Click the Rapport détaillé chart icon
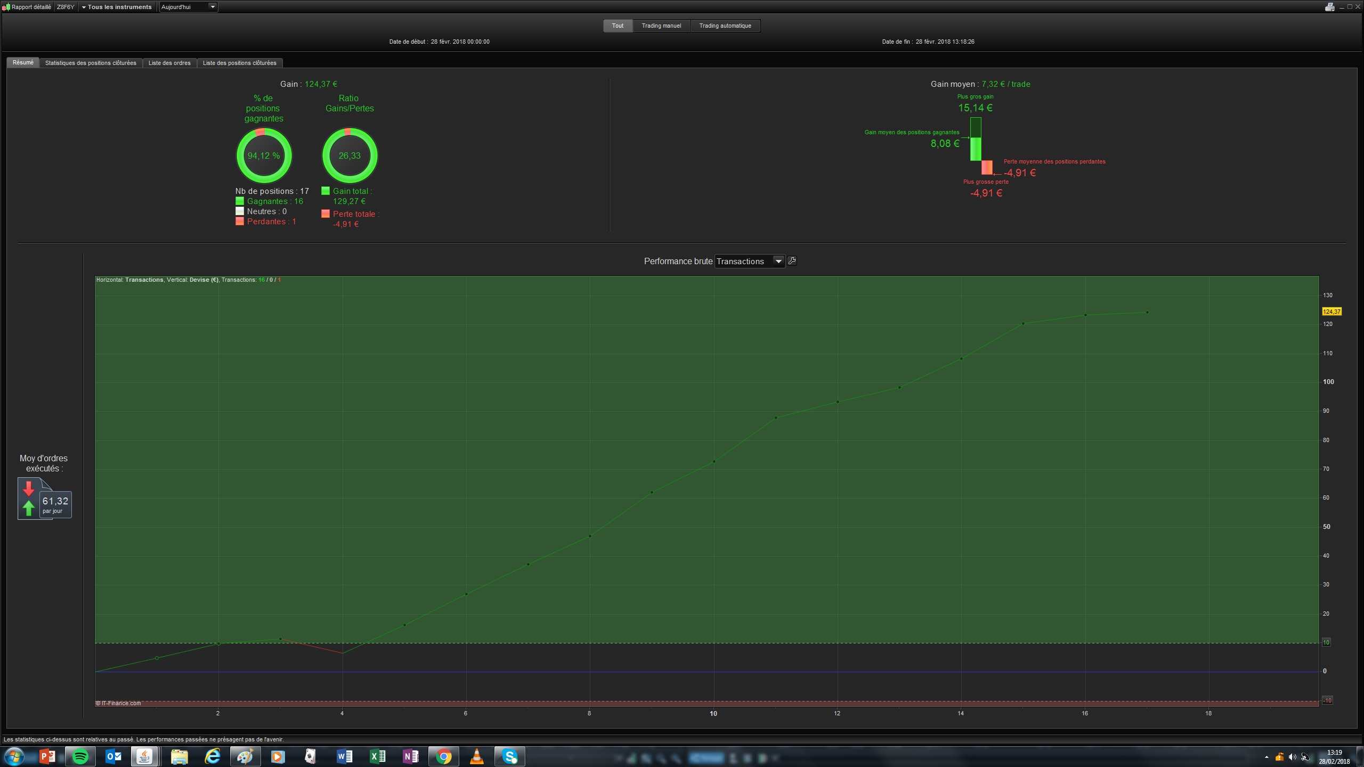1364x767 pixels. pyautogui.click(x=6, y=7)
